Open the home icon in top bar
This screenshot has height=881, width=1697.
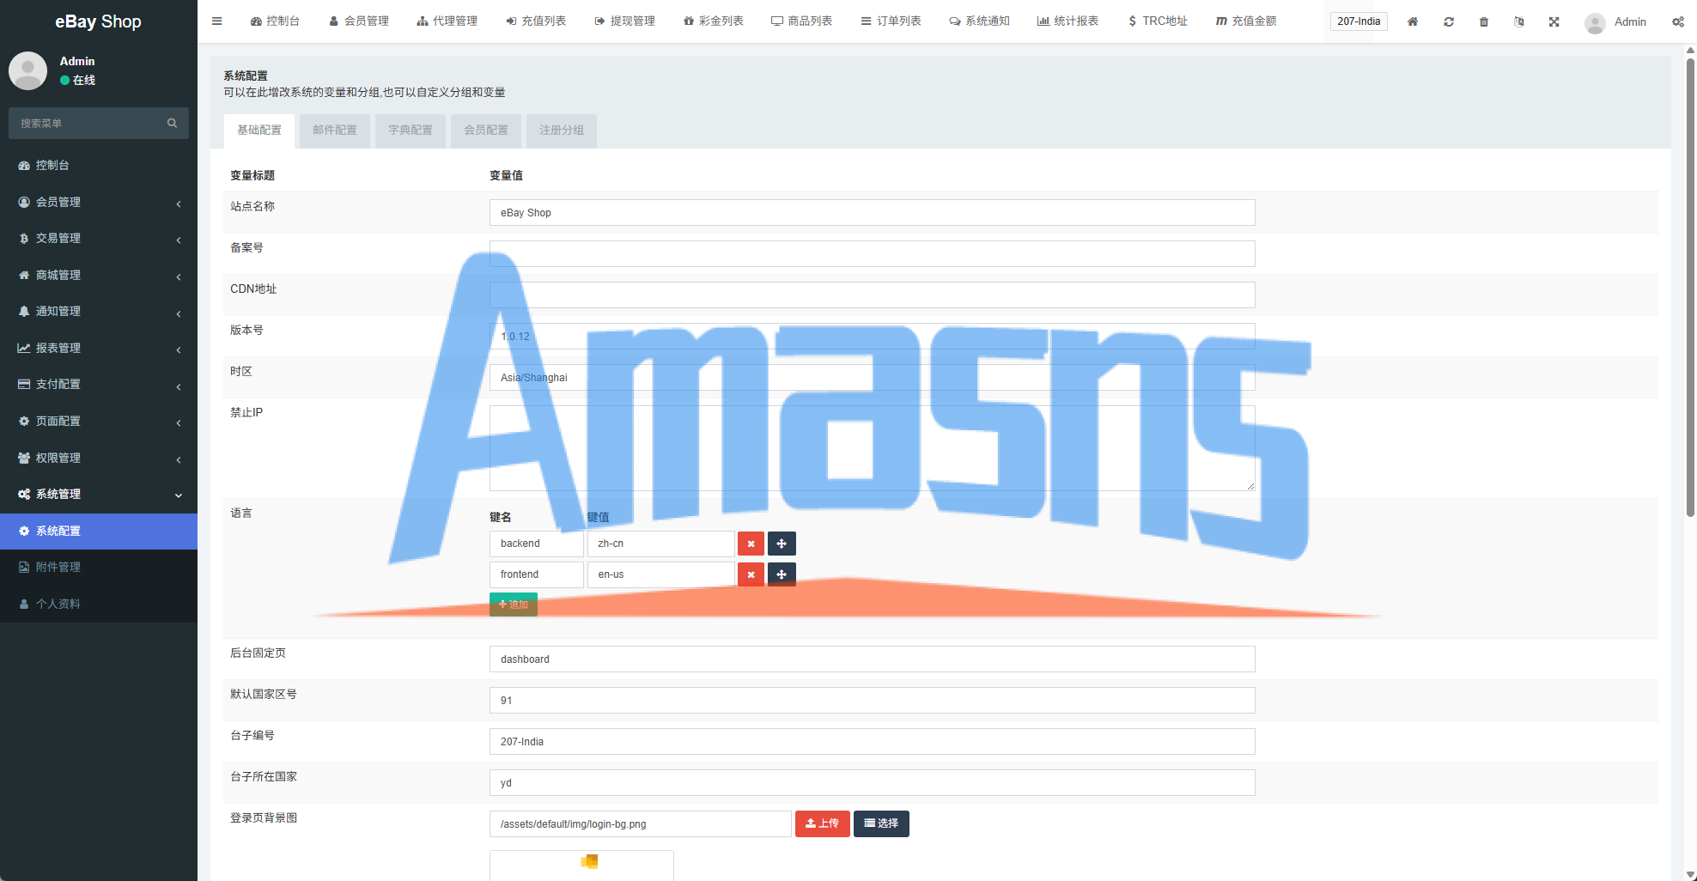pyautogui.click(x=1413, y=21)
